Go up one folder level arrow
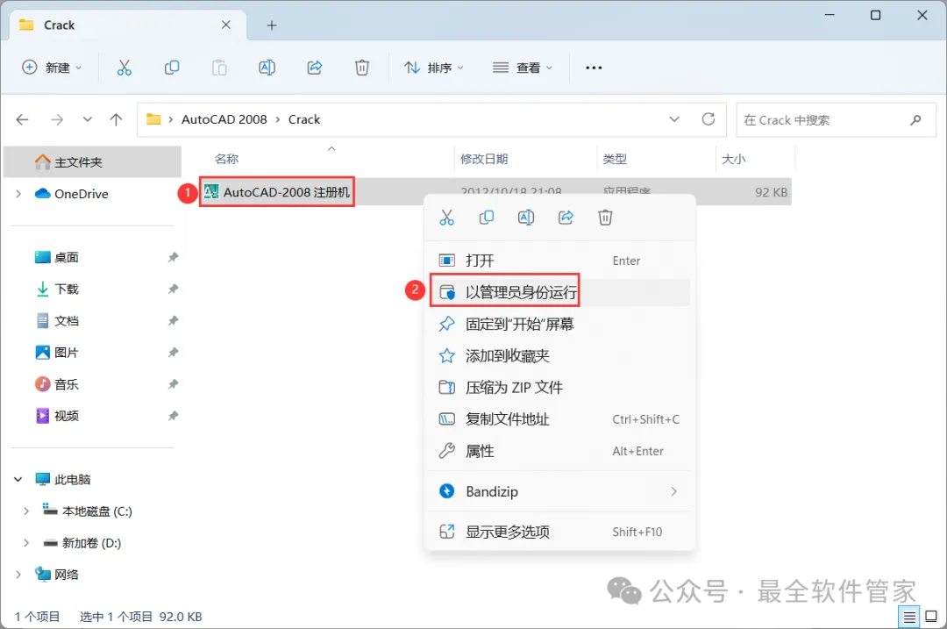The width and height of the screenshot is (947, 629). click(116, 119)
